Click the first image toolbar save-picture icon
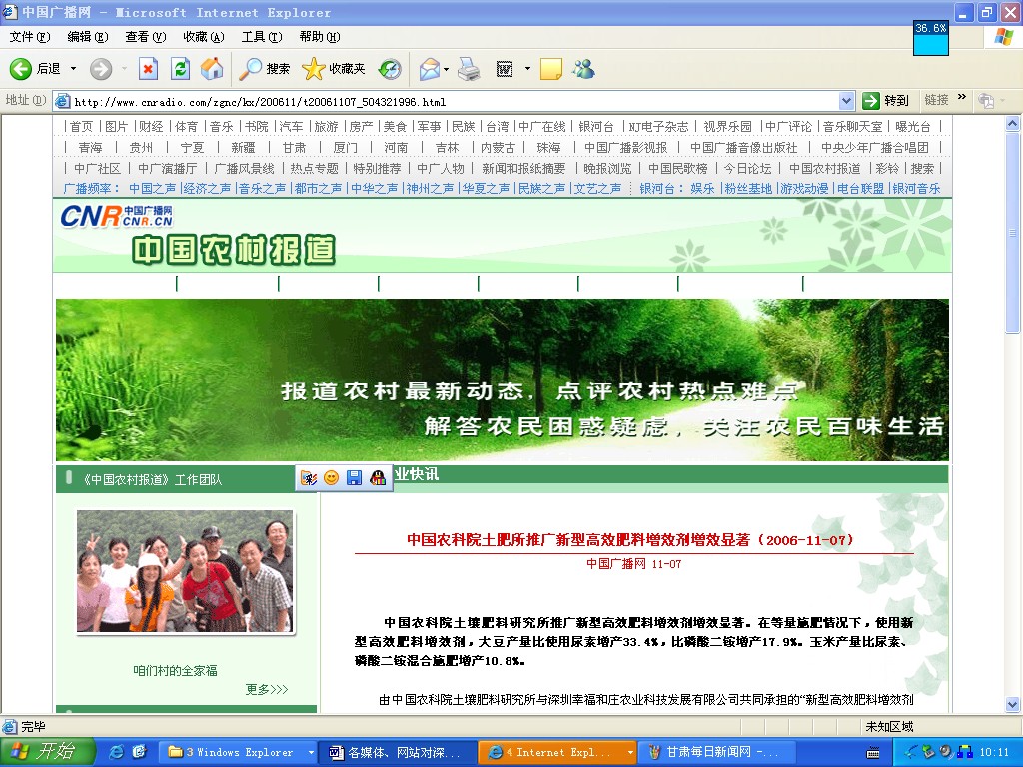 point(309,478)
